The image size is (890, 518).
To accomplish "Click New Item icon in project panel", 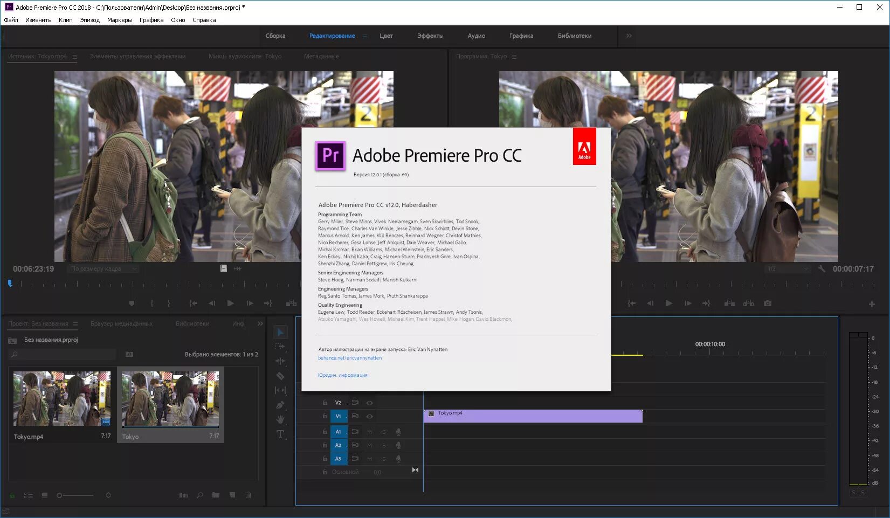I will 232,495.
